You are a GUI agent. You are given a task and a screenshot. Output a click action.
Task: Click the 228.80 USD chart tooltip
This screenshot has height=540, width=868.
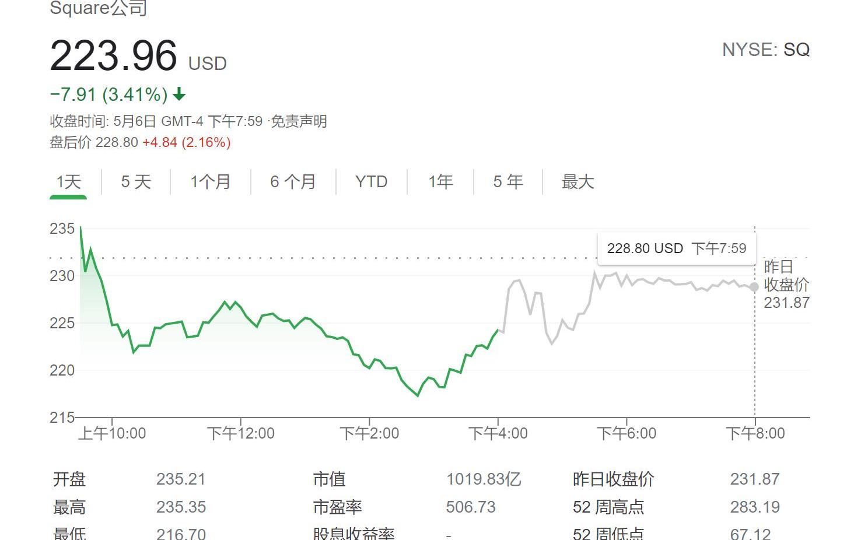pyautogui.click(x=676, y=248)
